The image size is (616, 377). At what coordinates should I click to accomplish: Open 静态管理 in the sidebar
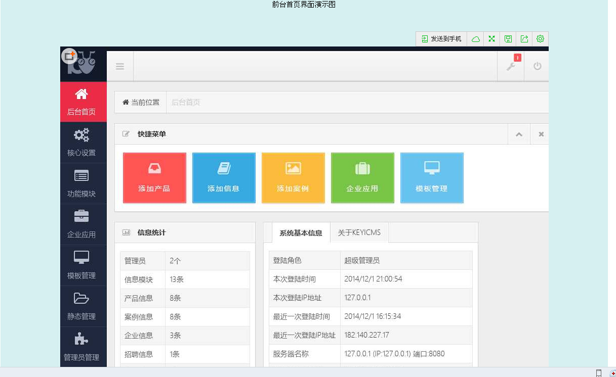point(83,306)
